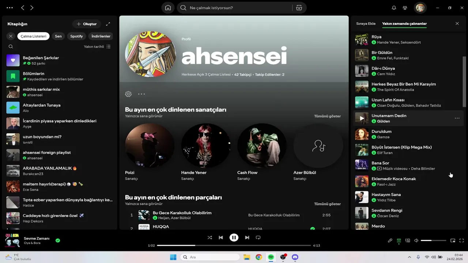Enter full screen player view

point(461,240)
